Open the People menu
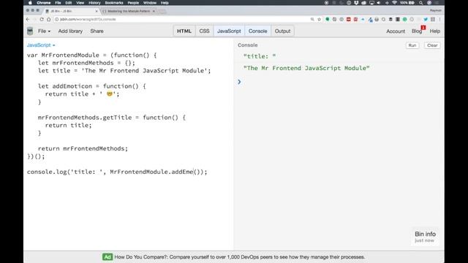 pyautogui.click(x=133, y=3)
